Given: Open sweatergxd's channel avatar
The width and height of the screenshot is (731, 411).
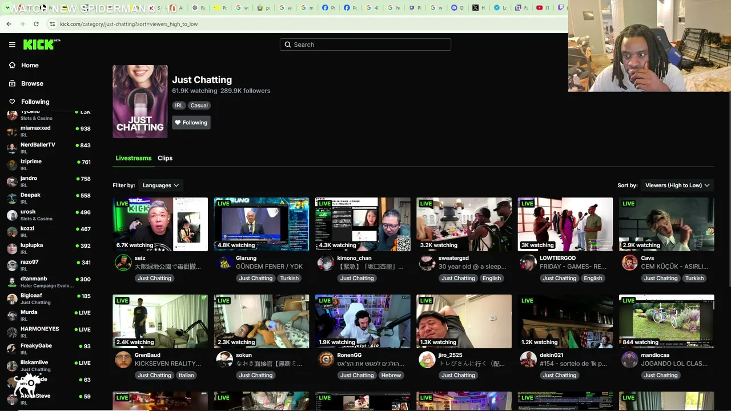Looking at the screenshot, I should (x=427, y=263).
